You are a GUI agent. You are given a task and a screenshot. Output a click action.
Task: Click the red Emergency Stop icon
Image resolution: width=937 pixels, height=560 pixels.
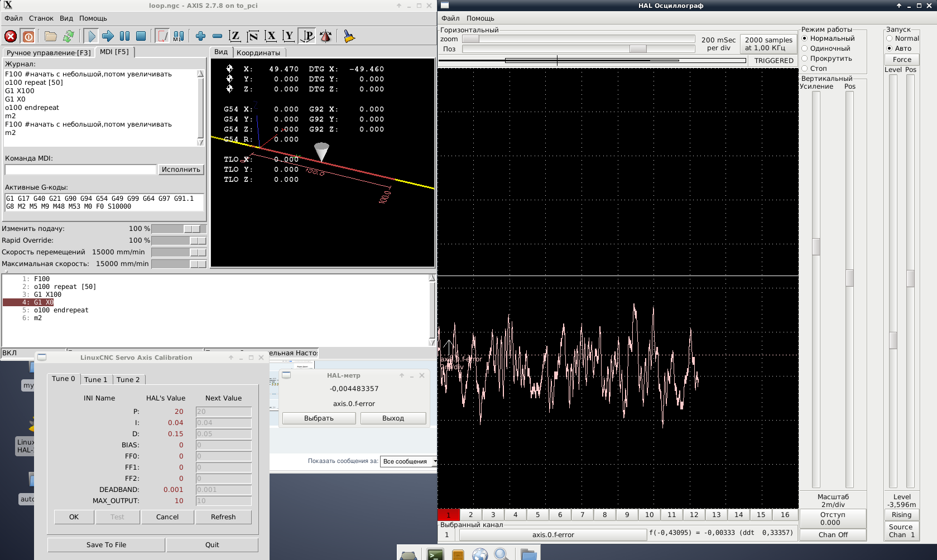(11, 36)
